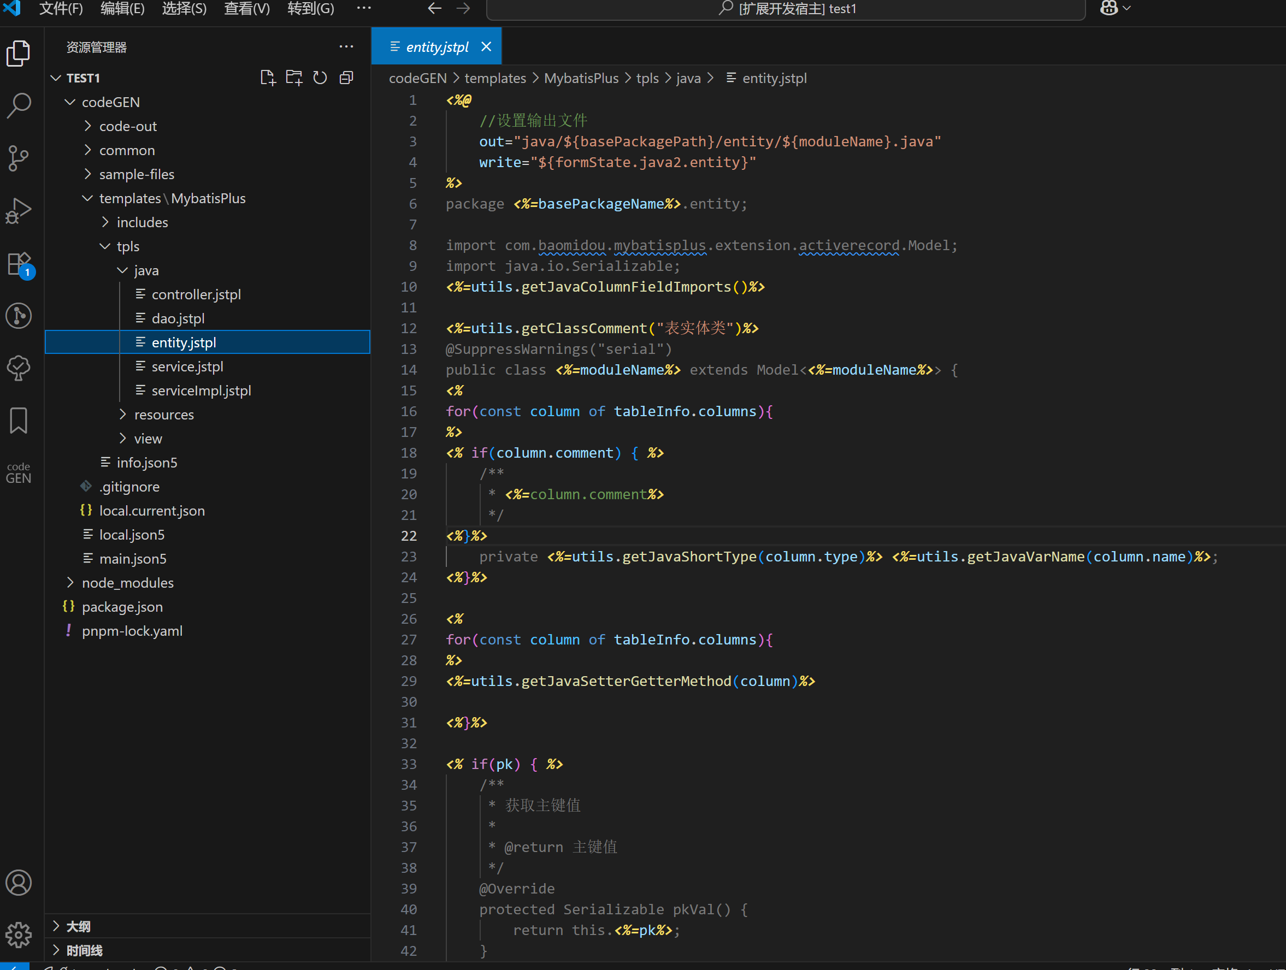
Task: Open the 查看(V) menu
Action: click(x=247, y=8)
